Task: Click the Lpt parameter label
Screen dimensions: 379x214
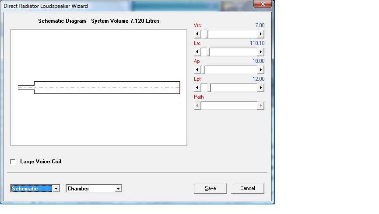Action: (x=197, y=79)
